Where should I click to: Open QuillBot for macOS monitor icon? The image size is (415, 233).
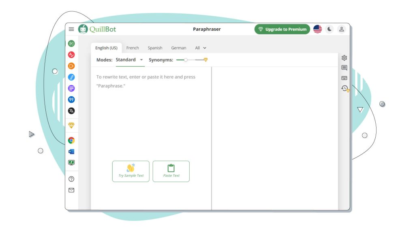pyautogui.click(x=71, y=163)
